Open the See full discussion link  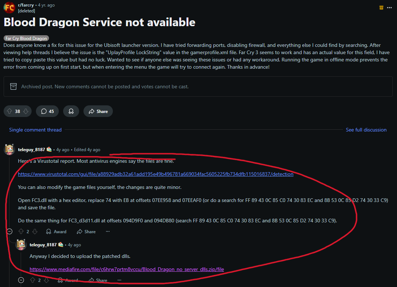click(366, 130)
